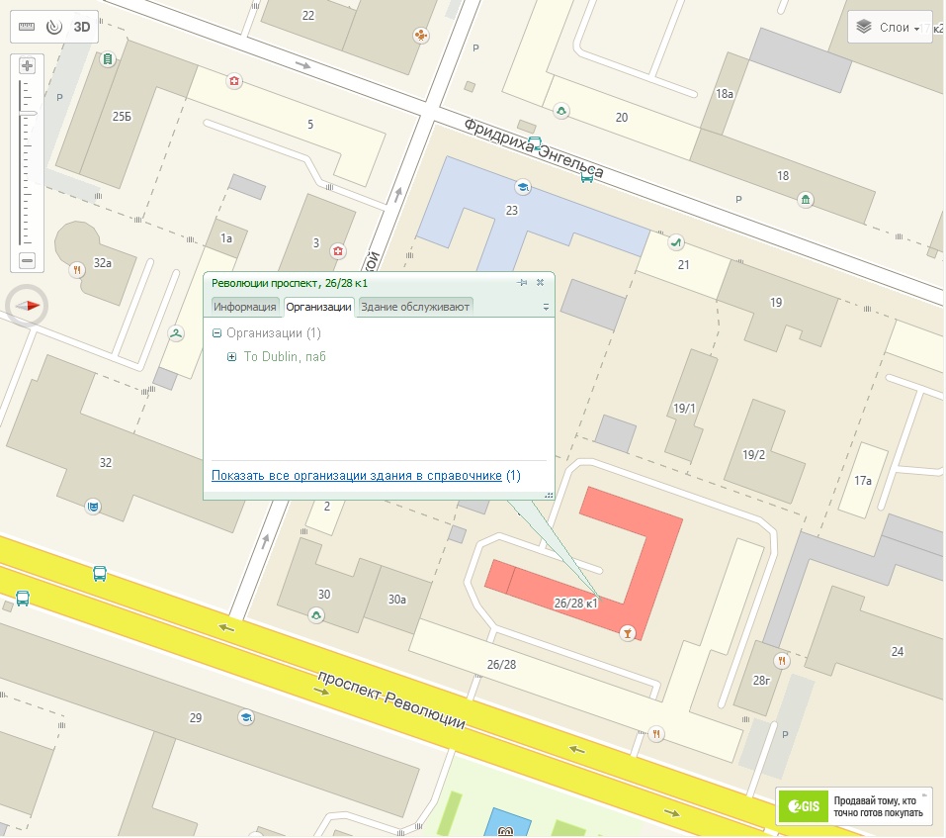Image resolution: width=946 pixels, height=838 pixels.
Task: Close the Революции проспект popup
Action: click(x=541, y=283)
